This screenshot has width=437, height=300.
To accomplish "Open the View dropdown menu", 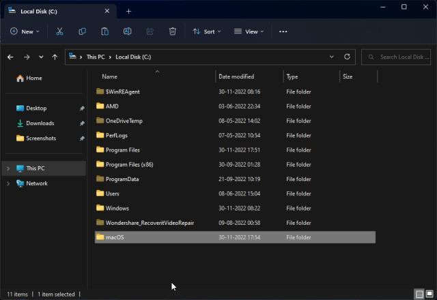I will click(x=249, y=31).
